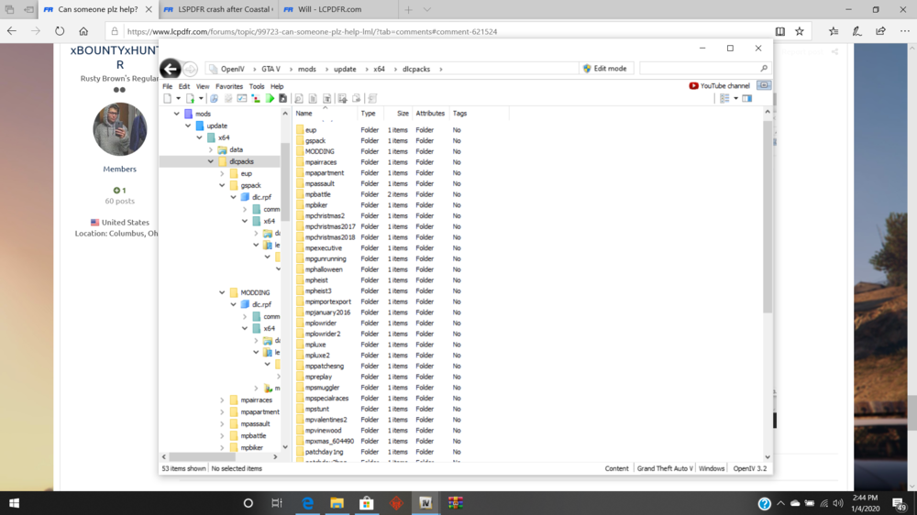Click the view mode list icon
Viewport: 917px width, 515px height.
click(724, 99)
